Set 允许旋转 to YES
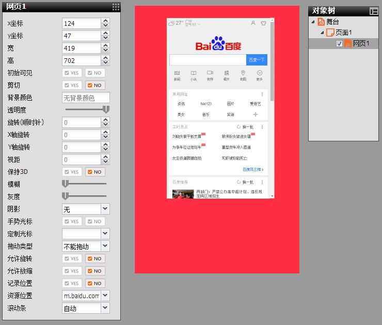 (x=72, y=258)
